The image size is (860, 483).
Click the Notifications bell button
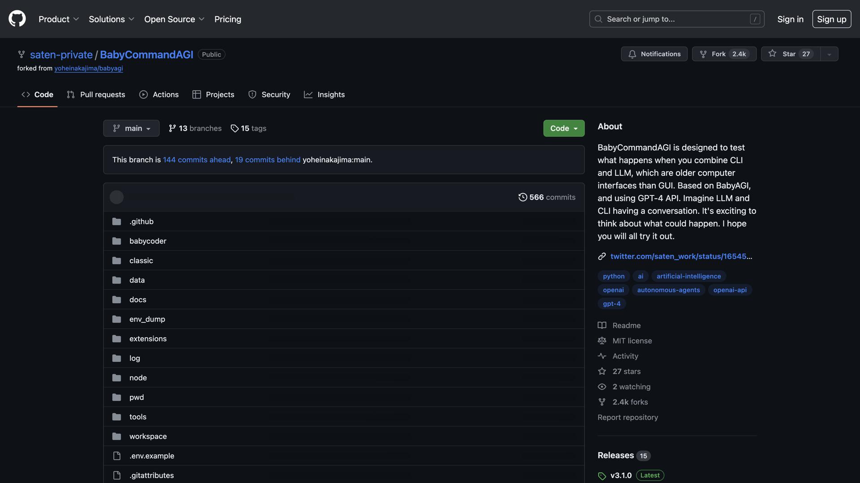point(654,54)
